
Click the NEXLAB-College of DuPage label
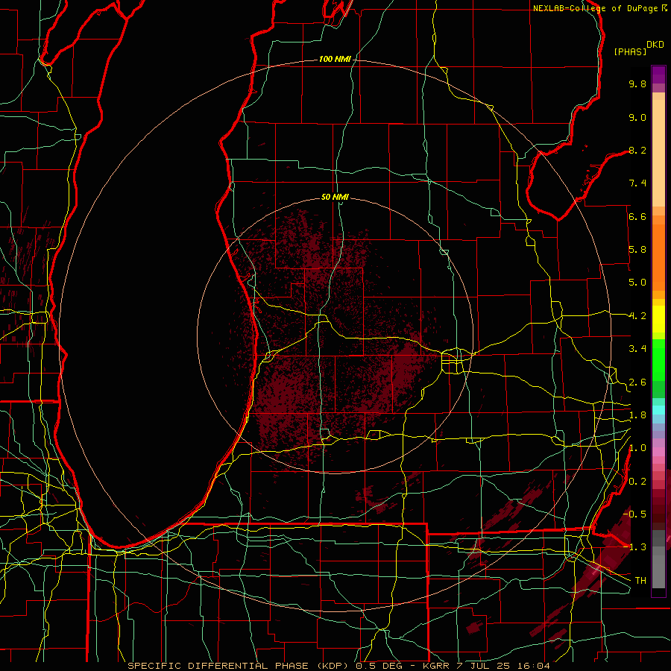[596, 8]
